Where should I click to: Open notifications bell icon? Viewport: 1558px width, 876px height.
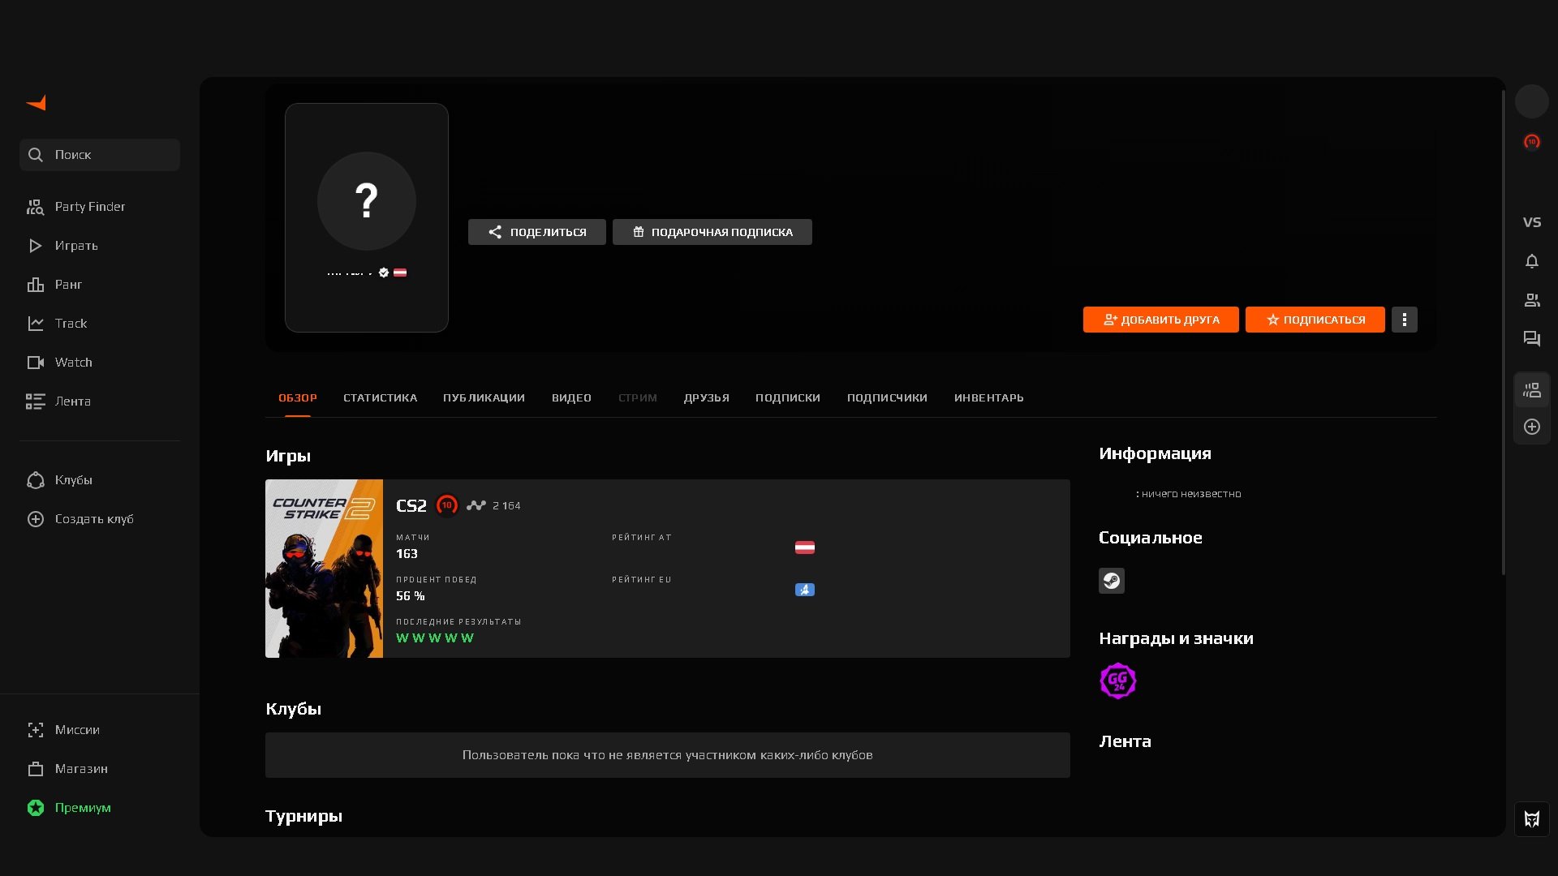point(1532,261)
